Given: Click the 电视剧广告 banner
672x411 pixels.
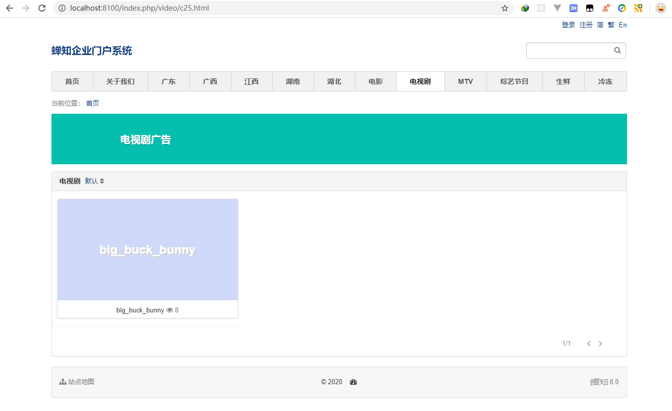Looking at the screenshot, I should click(x=339, y=139).
